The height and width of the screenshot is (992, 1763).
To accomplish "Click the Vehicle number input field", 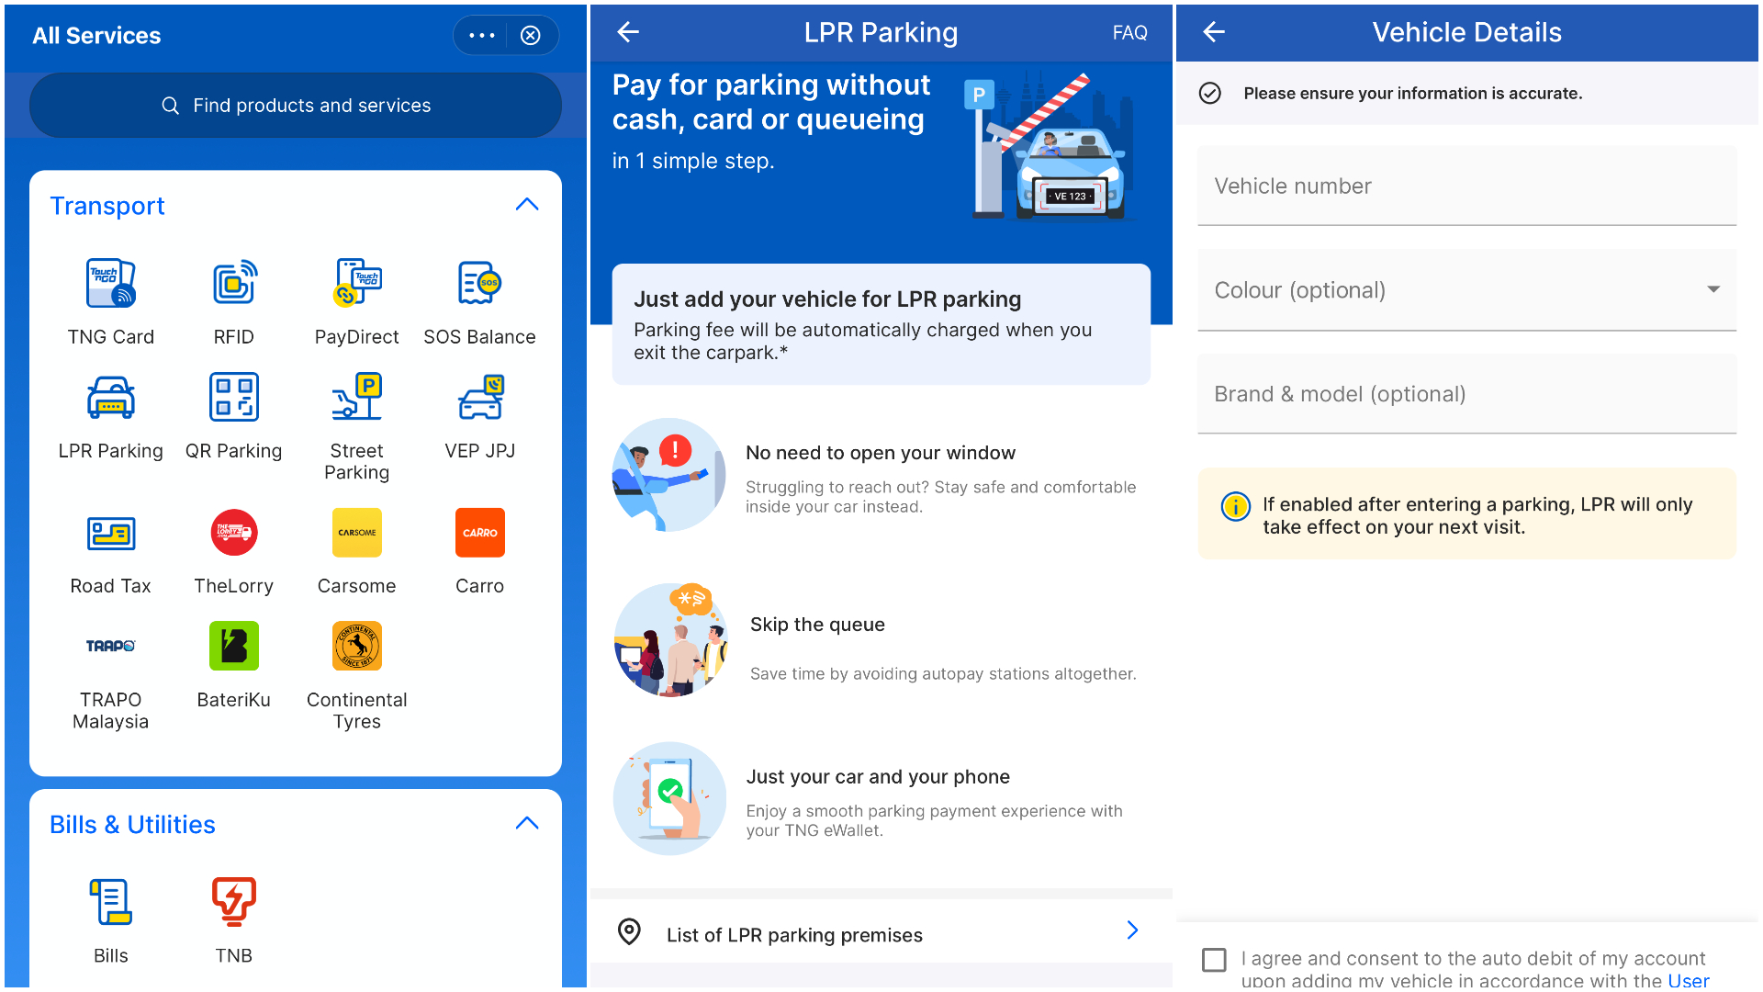I will 1466,186.
